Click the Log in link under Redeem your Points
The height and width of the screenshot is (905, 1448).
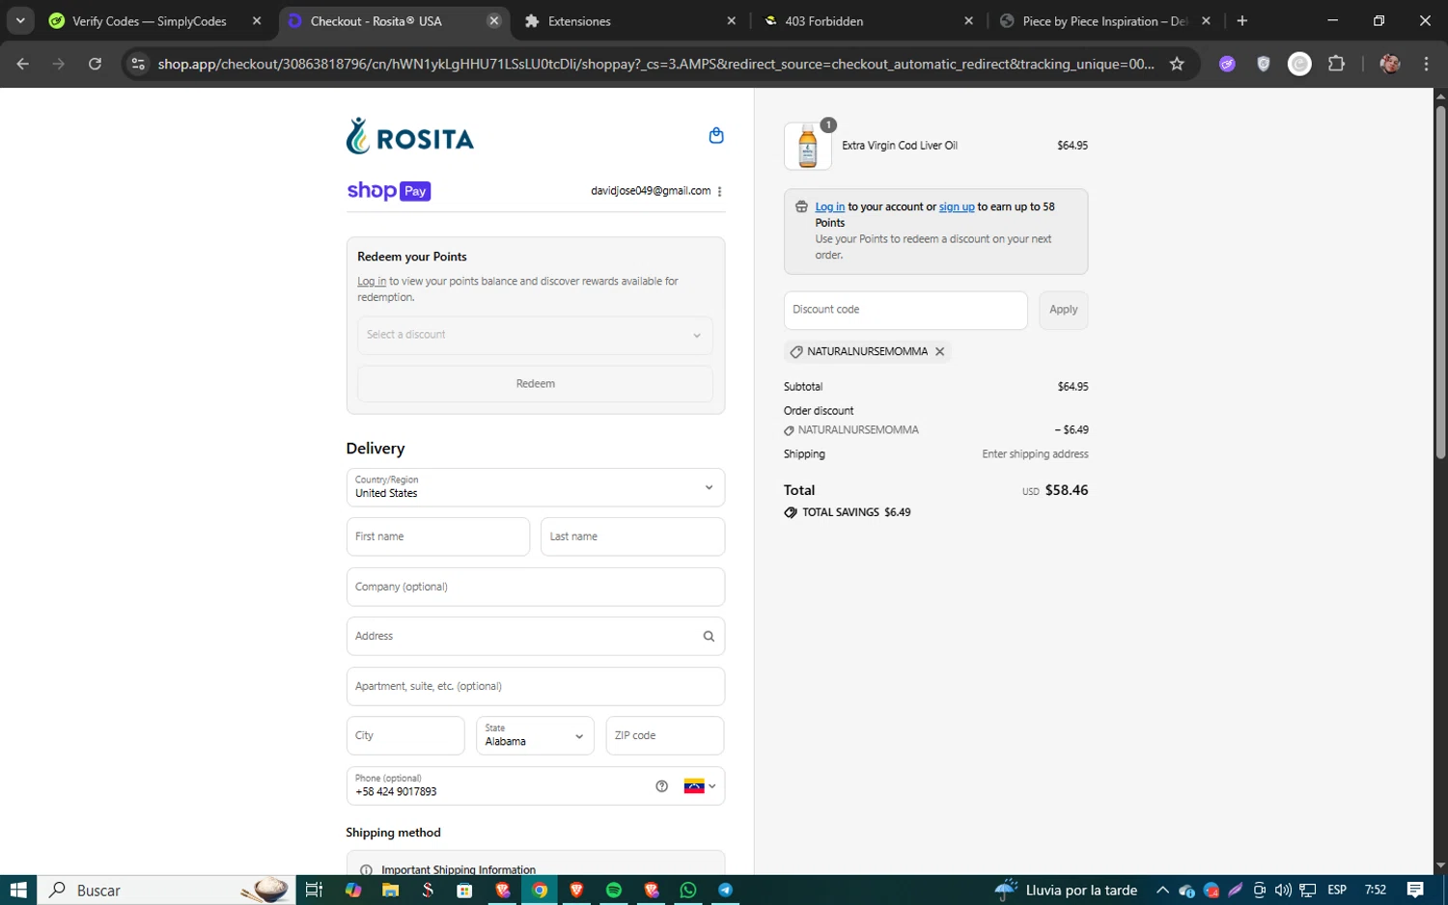[x=372, y=282]
